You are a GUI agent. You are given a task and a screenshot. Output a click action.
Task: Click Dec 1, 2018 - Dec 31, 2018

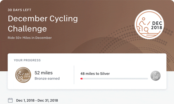[x=37, y=100]
